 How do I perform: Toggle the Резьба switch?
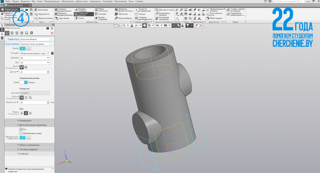pyautogui.click(x=25, y=48)
